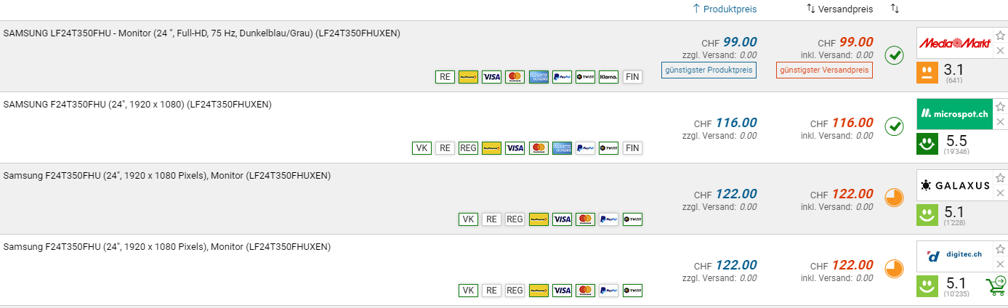Sort offers by Versandpreis column
The image size is (1008, 308).
[839, 9]
